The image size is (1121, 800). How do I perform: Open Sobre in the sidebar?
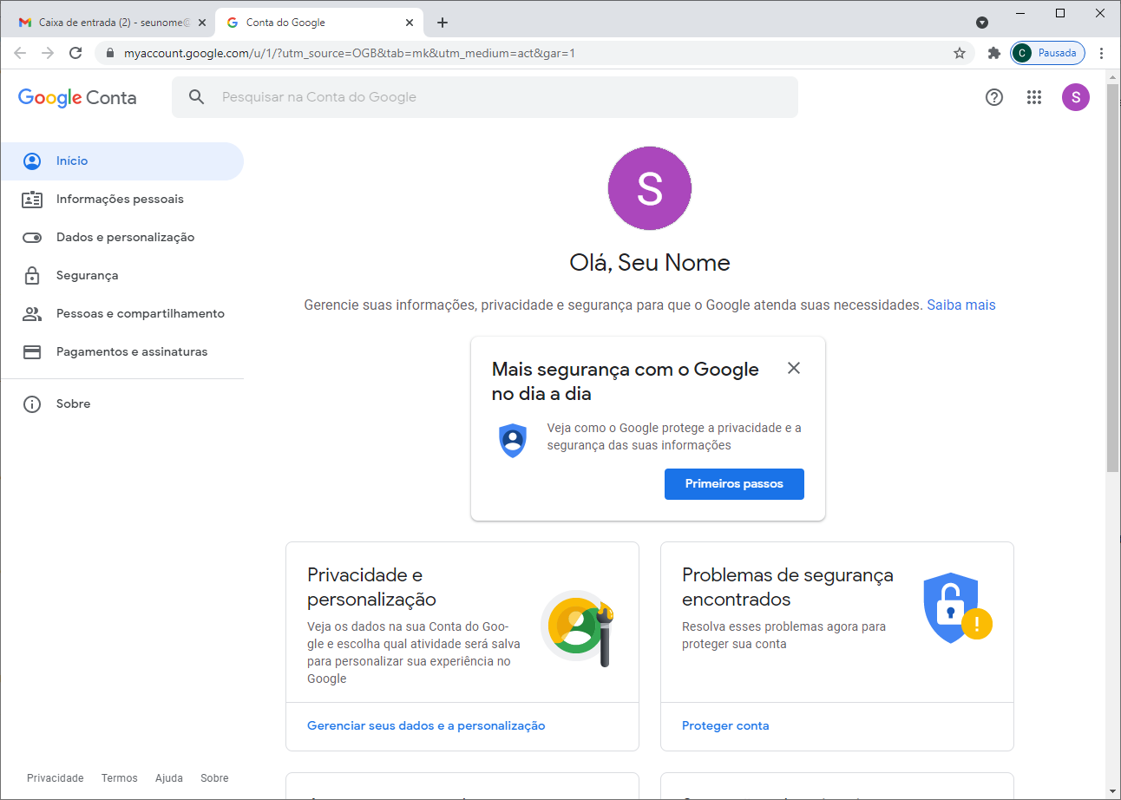(x=121, y=404)
